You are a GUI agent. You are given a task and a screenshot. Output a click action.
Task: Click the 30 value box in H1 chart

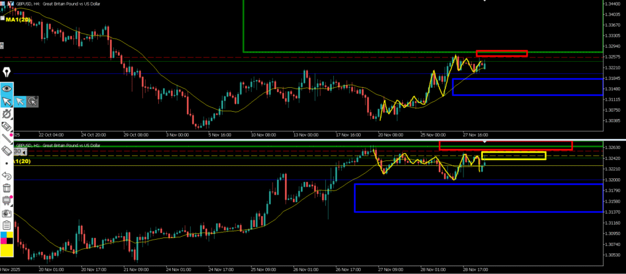click(17, 152)
